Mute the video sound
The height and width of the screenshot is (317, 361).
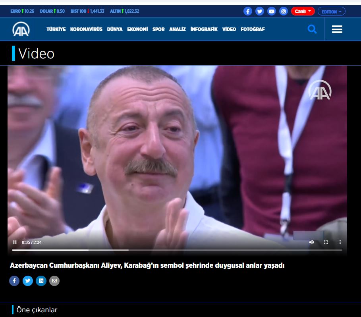click(x=311, y=242)
